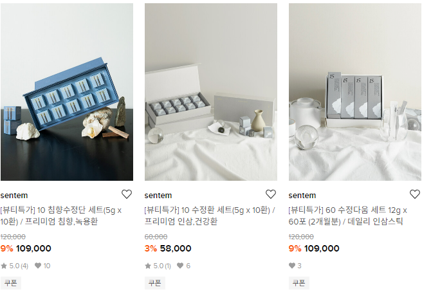Open product title 10 침향수정단 세트

[x=61, y=216]
